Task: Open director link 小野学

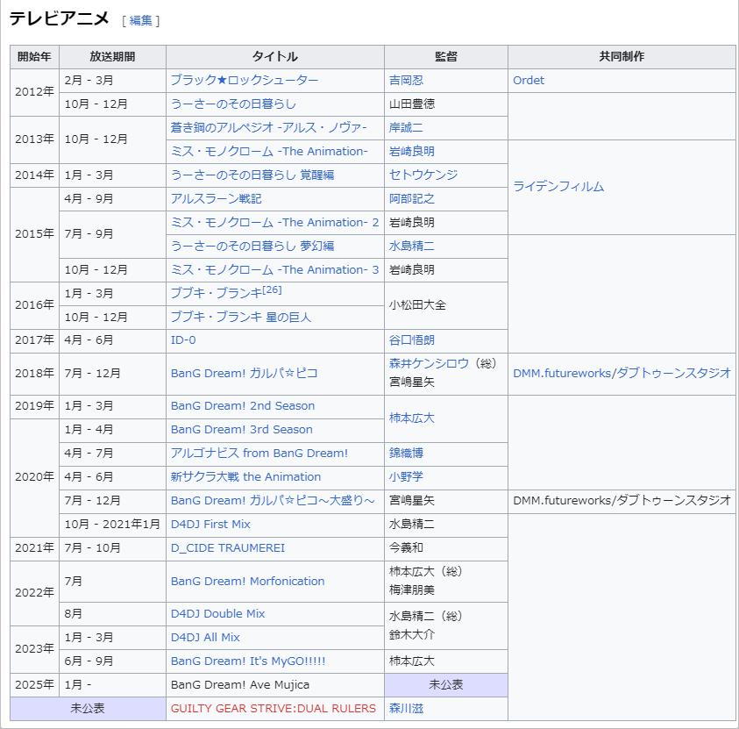Action: coord(406,476)
